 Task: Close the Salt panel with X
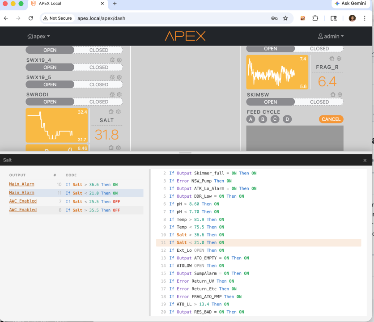tap(365, 160)
